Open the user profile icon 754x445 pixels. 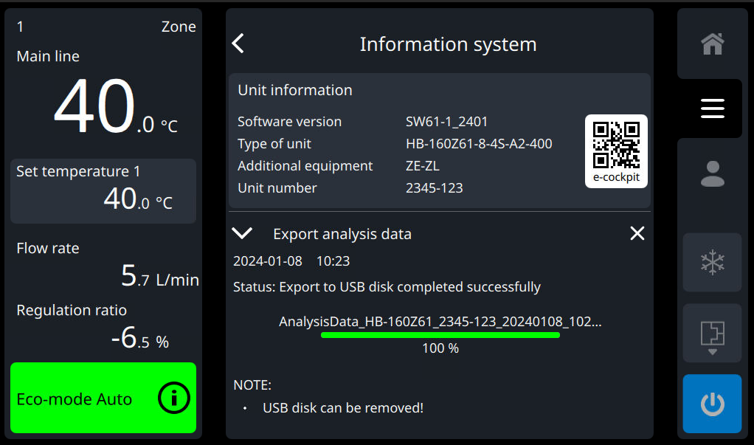[712, 173]
